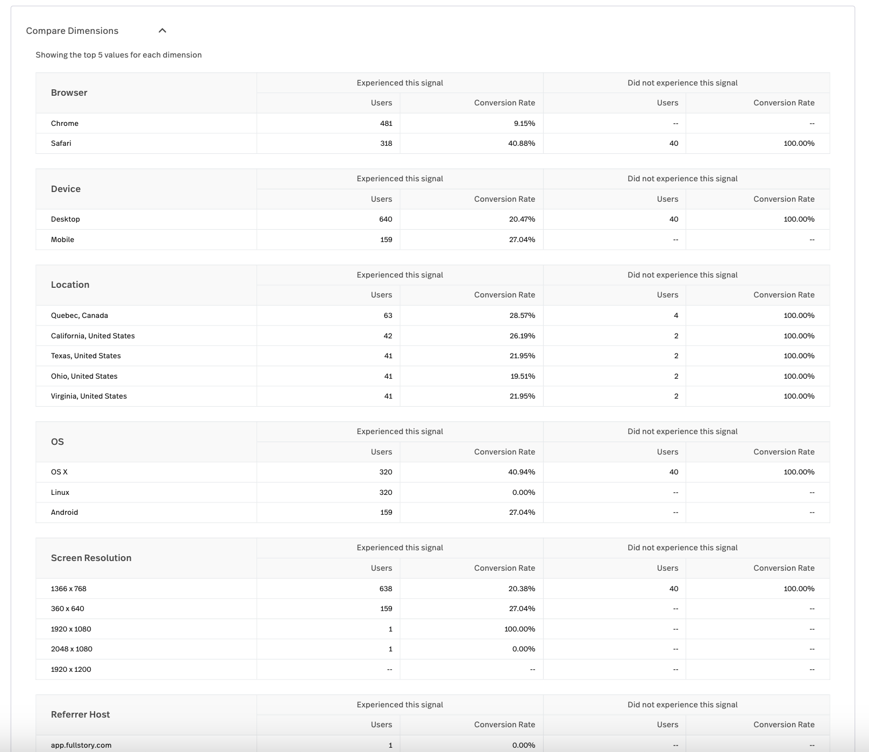Viewport: 869px width, 752px height.
Task: Click the Desktop row in Device table
Action: tap(65, 219)
